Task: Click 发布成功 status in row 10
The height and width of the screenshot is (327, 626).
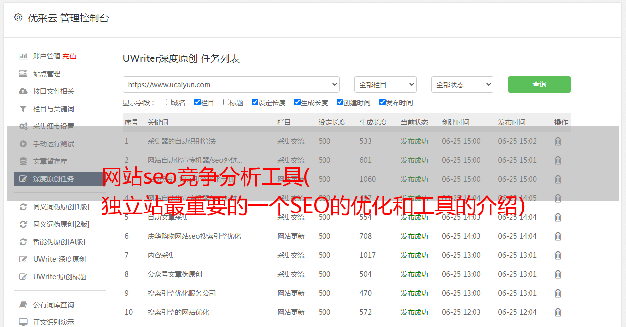Action: [415, 312]
